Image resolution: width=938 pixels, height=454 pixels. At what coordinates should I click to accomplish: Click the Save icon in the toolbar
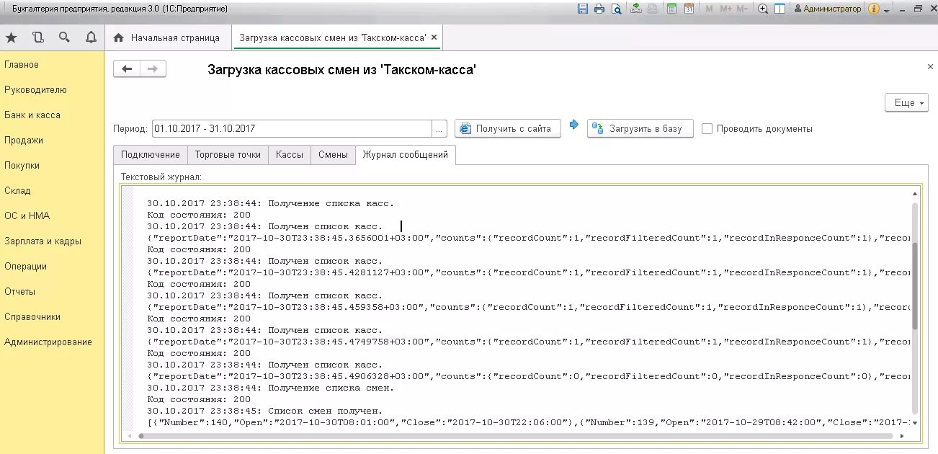tap(584, 8)
